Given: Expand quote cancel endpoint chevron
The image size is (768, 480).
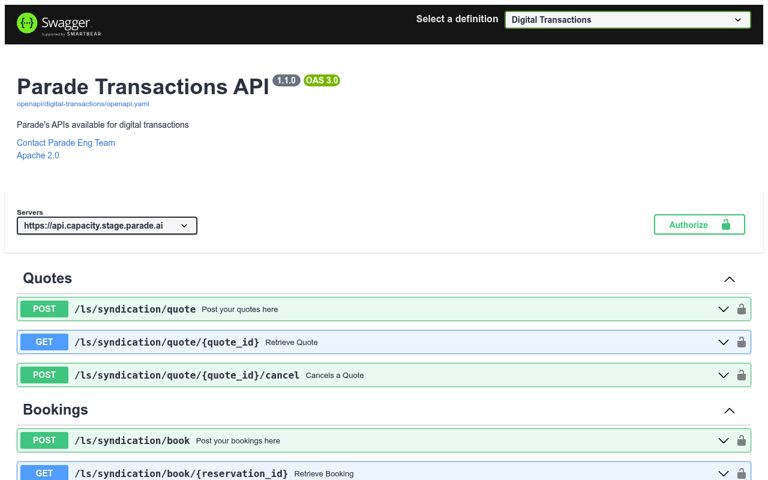Looking at the screenshot, I should click(724, 375).
